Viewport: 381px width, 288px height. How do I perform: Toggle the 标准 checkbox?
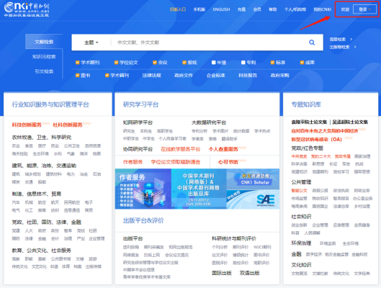(x=273, y=63)
